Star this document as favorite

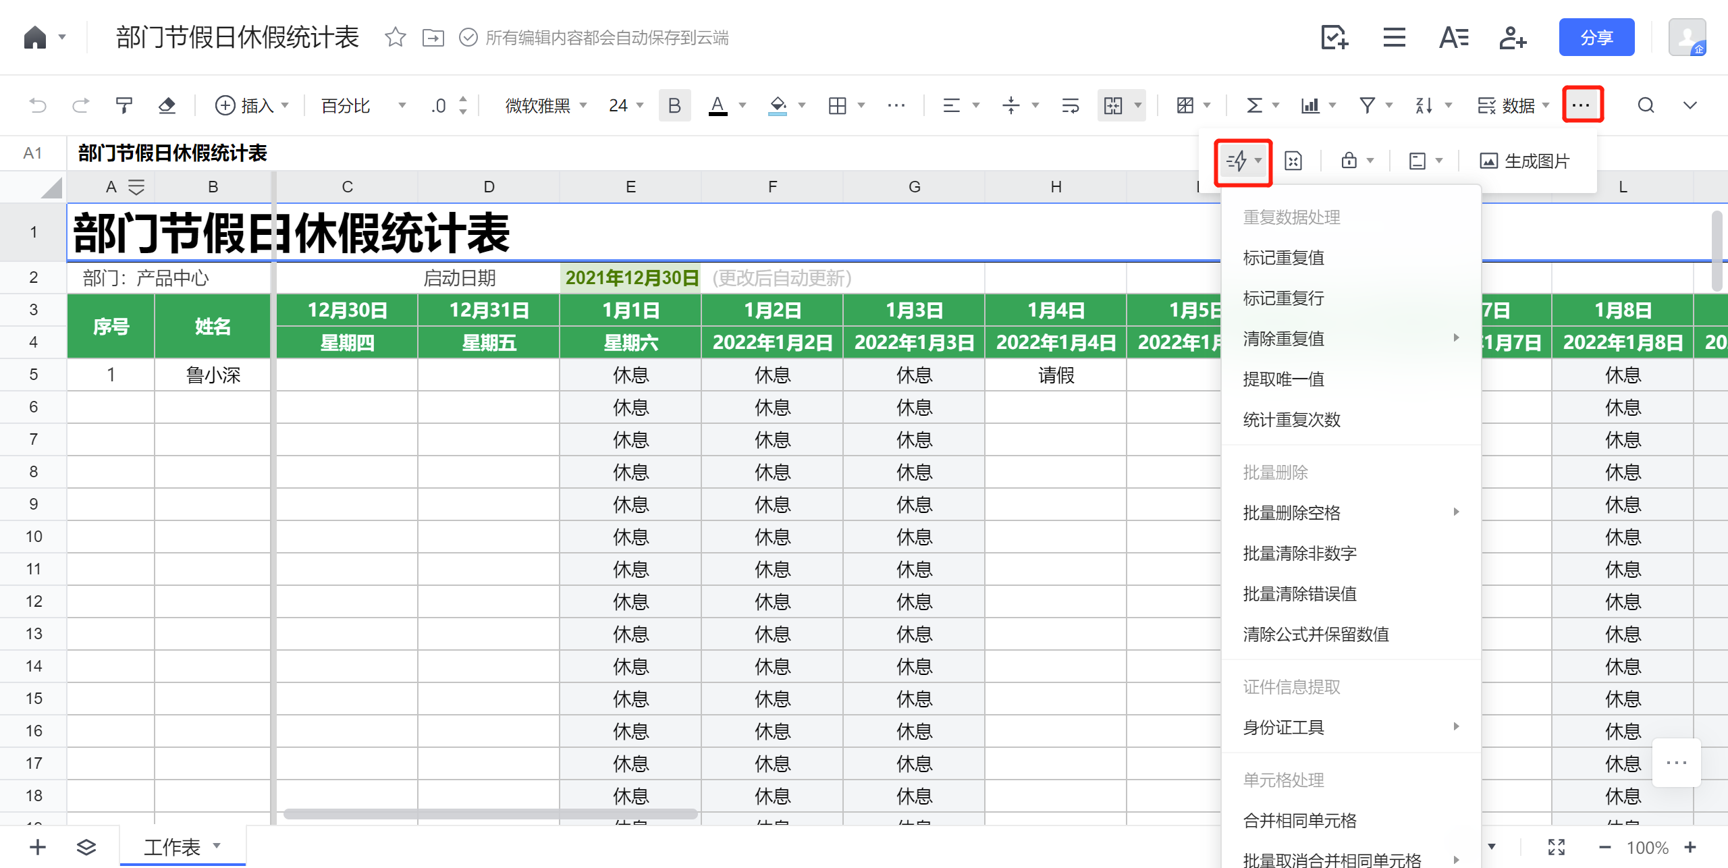pos(395,37)
